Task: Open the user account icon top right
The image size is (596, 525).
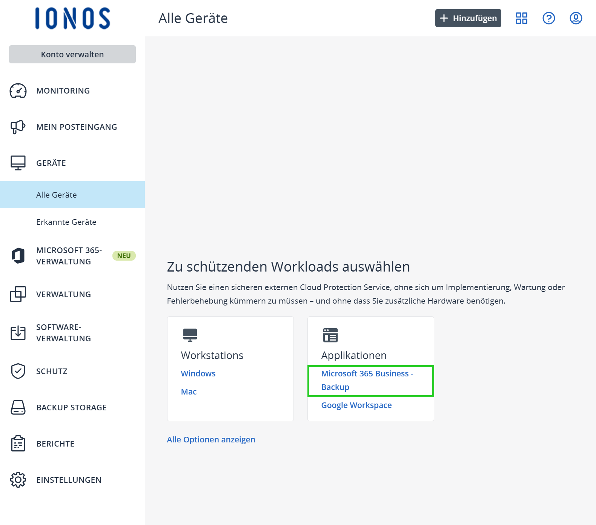Action: tap(576, 18)
